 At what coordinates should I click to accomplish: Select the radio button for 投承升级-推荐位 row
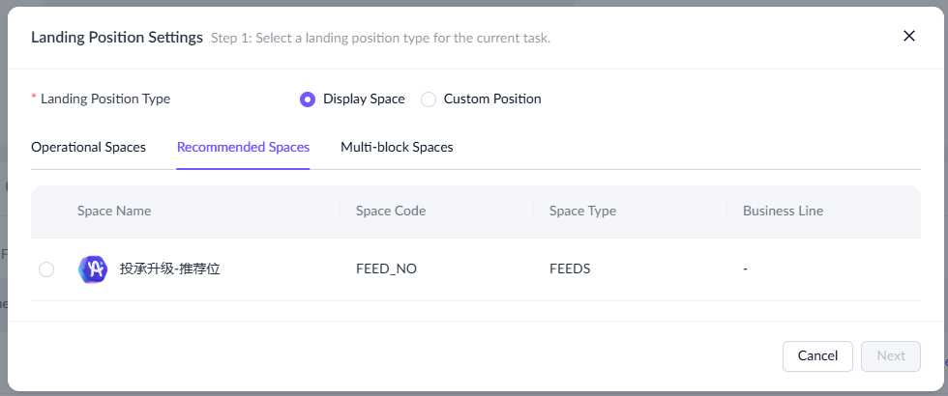tap(46, 269)
